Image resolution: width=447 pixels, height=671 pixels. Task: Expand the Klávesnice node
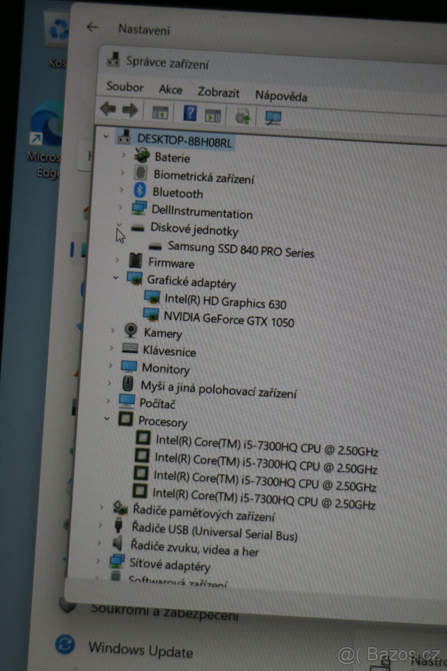(x=111, y=348)
